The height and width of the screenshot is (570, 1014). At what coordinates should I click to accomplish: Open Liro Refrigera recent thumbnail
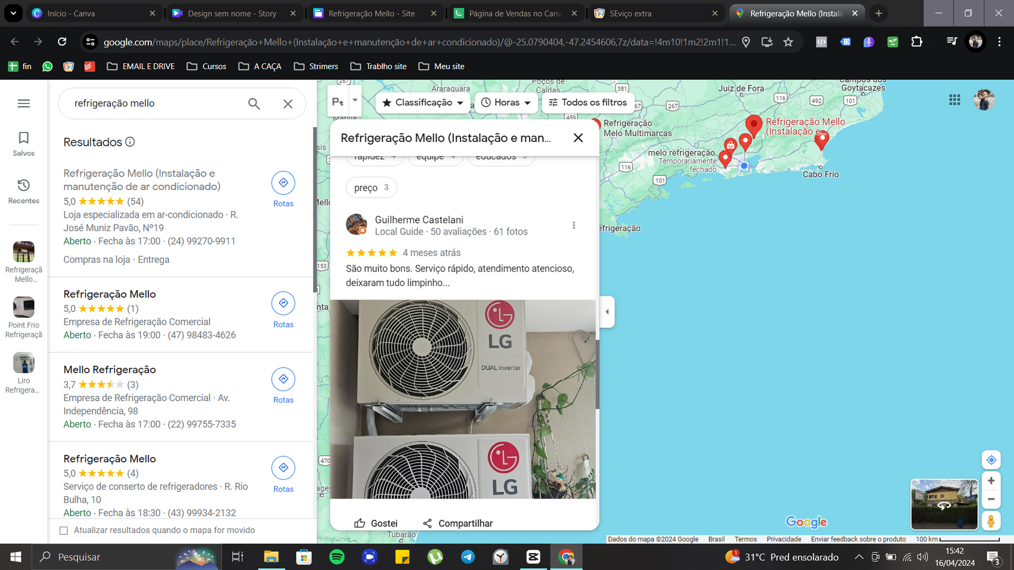point(23,373)
